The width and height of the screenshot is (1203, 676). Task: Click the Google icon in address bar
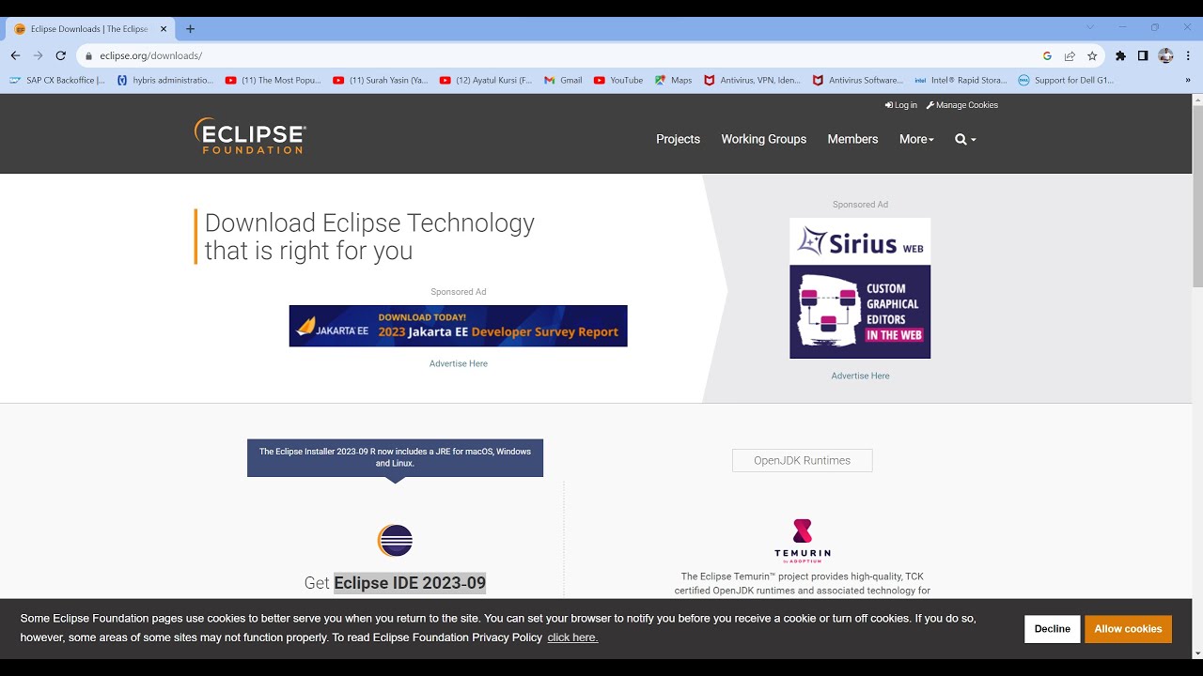[1047, 55]
